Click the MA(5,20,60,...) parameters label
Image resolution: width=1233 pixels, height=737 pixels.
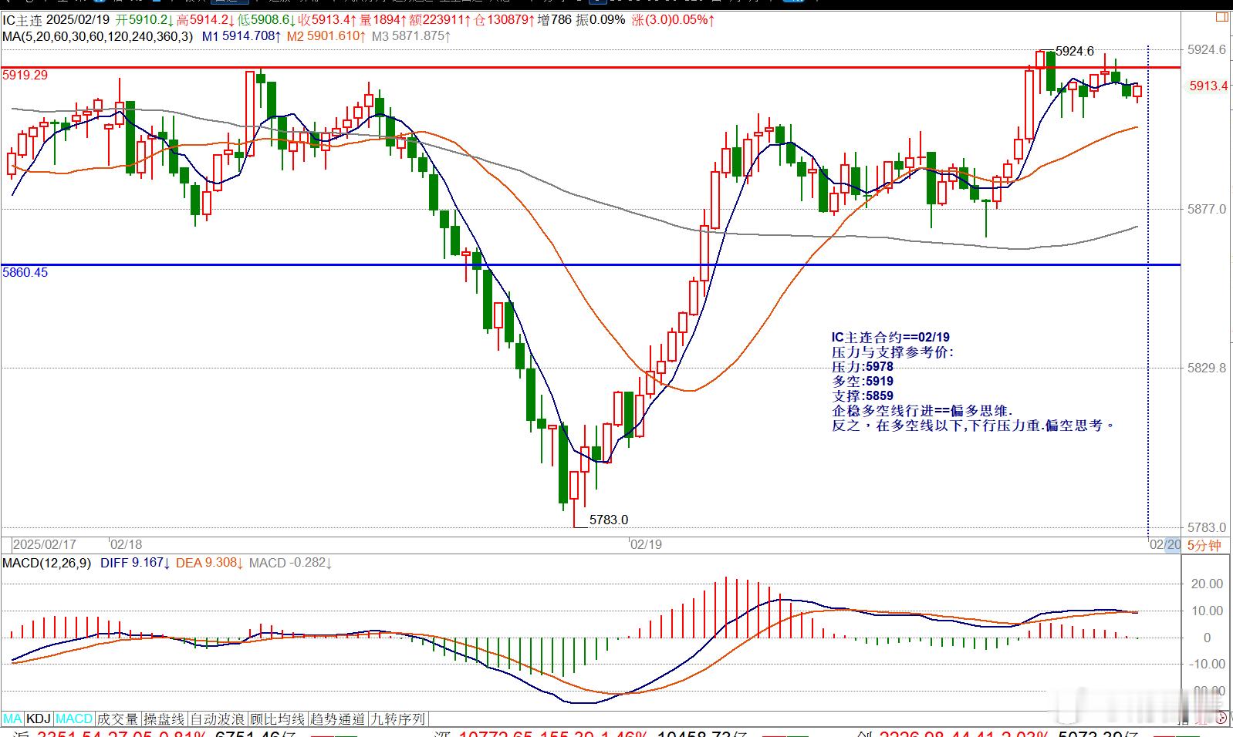98,35
